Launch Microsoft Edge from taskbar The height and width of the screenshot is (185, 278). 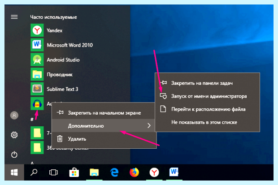(x=114, y=172)
